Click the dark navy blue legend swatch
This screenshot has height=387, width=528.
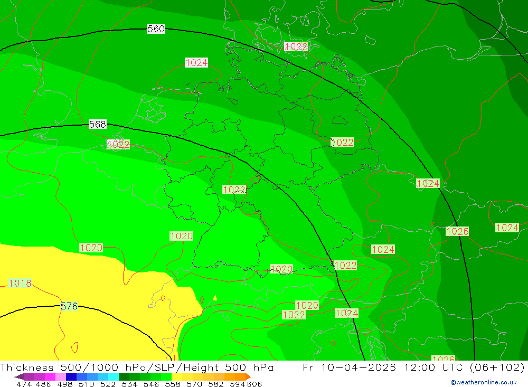tap(71, 376)
